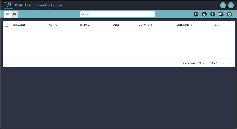Sort by Asset ID column

[53, 25]
